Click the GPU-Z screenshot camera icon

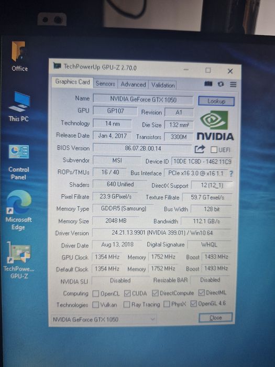(x=208, y=84)
